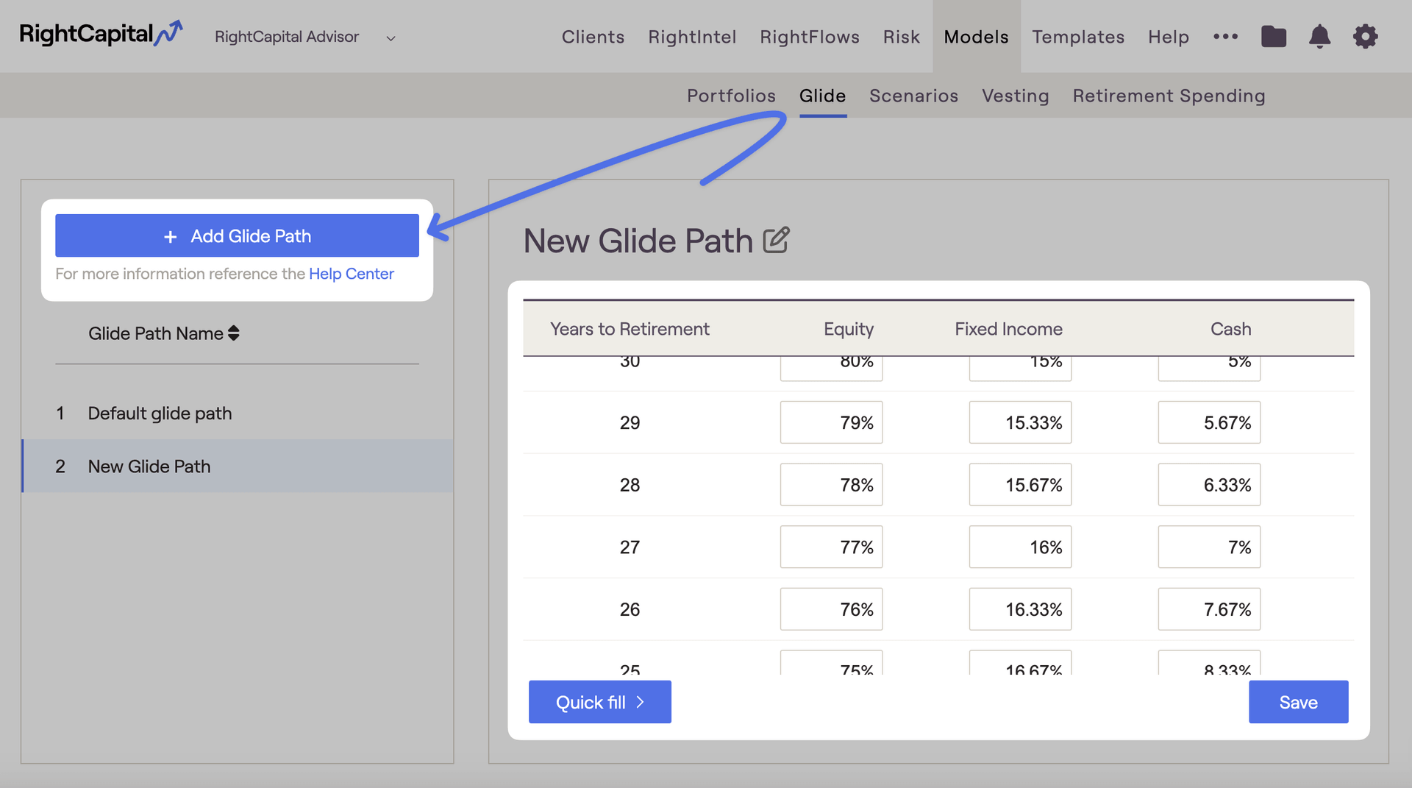Click Add Glide Path button
This screenshot has height=788, width=1412.
pos(237,235)
